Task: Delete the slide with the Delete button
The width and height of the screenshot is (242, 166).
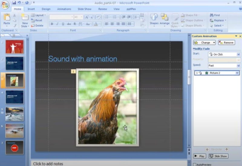Action: [37, 26]
